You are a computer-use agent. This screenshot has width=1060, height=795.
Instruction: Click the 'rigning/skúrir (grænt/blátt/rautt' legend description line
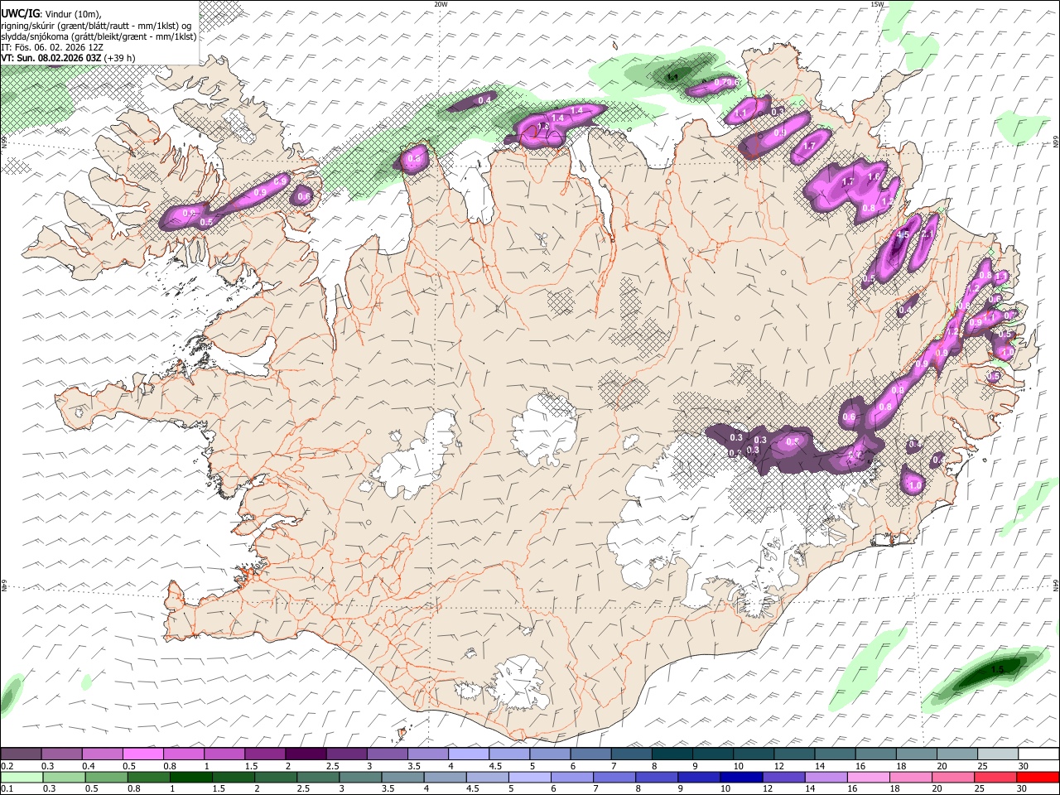(96, 26)
